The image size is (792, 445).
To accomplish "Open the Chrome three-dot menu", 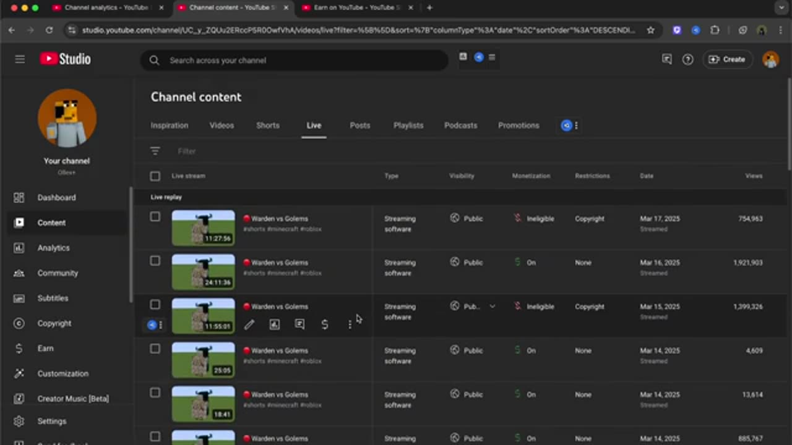I will 781,30.
